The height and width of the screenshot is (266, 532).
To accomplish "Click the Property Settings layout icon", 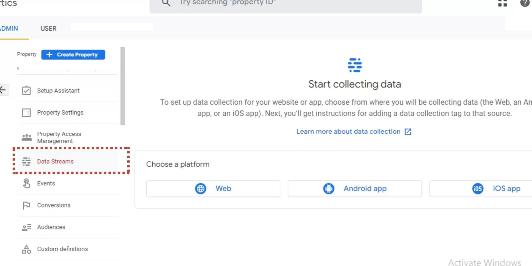I will coord(26,113).
